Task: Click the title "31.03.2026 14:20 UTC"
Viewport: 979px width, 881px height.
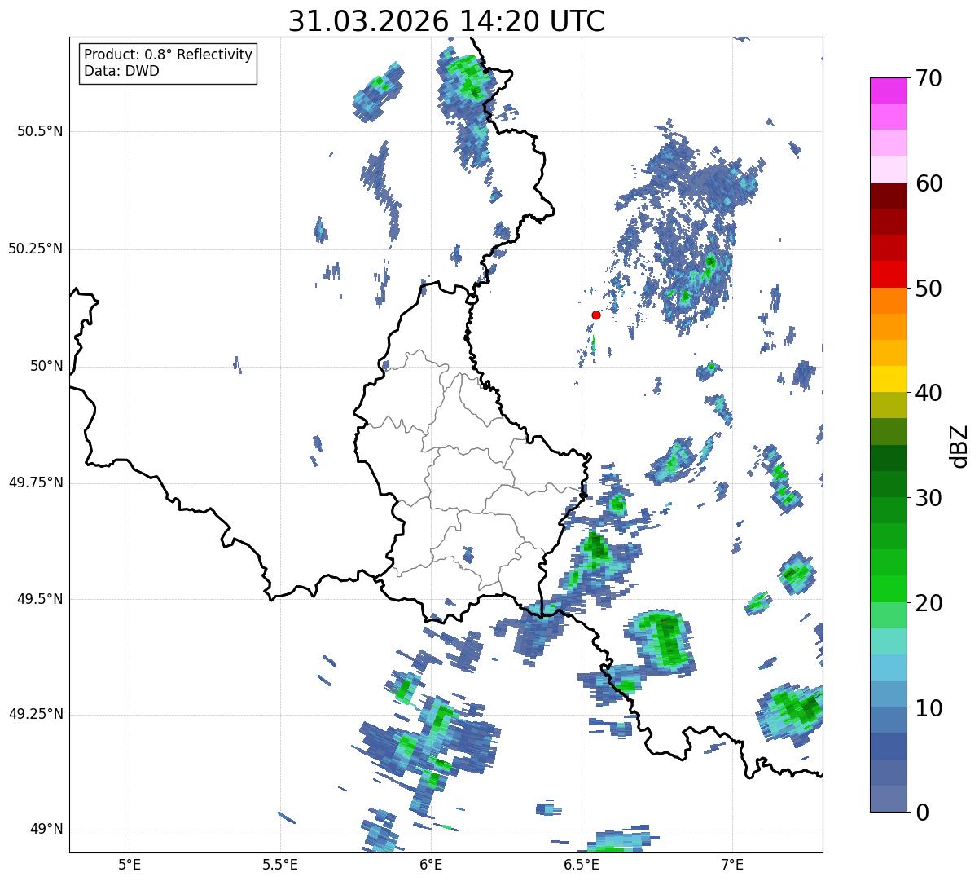Action: 446,21
